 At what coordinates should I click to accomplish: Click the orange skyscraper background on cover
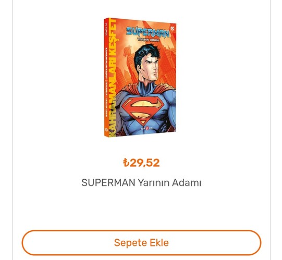coord(166,57)
